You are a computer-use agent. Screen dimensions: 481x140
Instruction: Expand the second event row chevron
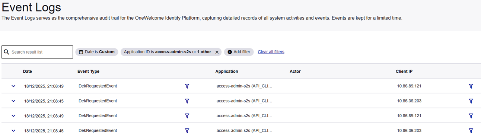pos(13,101)
